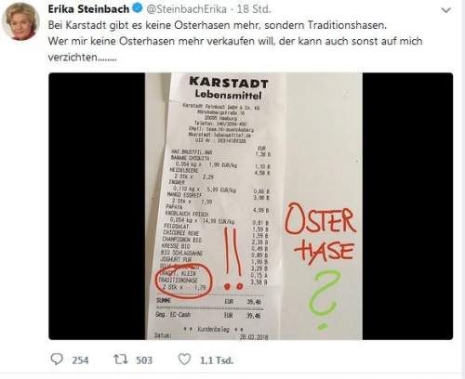Screen dimensions: 465x379
Task: Click the tweet sentence starting with Wer mir keine
Action: pos(235,49)
